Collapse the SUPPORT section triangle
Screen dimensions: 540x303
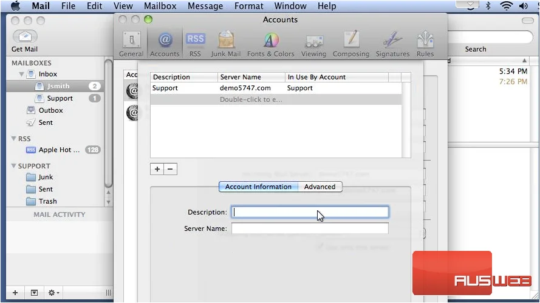[x=13, y=165]
